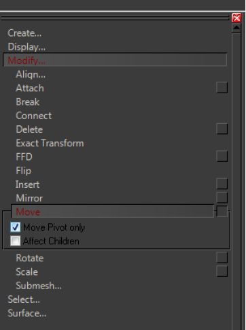Expand the Surface... section
Screen dimensions: 246x330
click(x=27, y=313)
